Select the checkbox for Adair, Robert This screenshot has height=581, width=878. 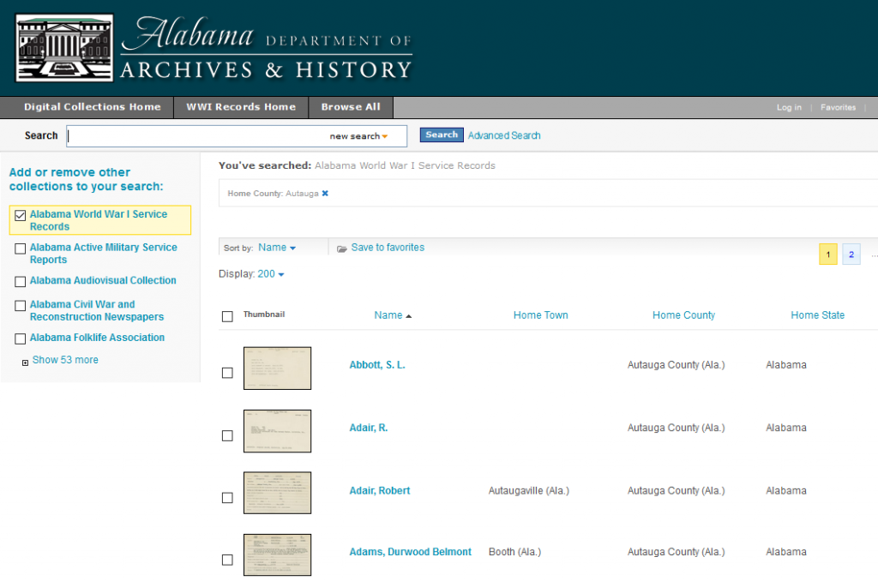[227, 498]
